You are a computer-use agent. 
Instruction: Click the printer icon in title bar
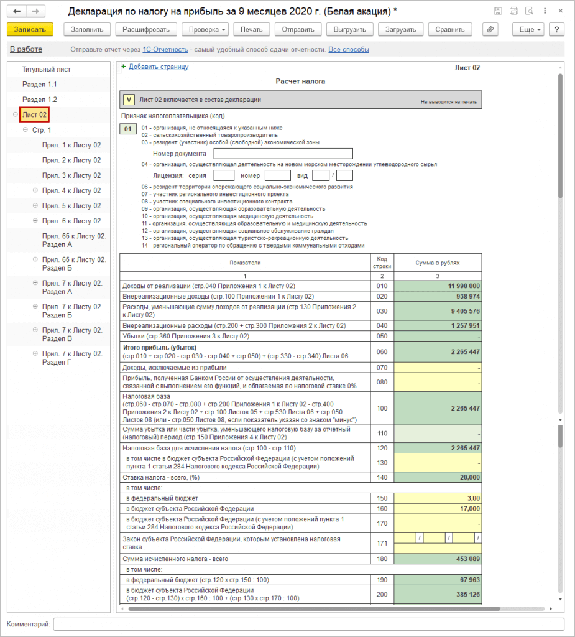click(x=513, y=11)
